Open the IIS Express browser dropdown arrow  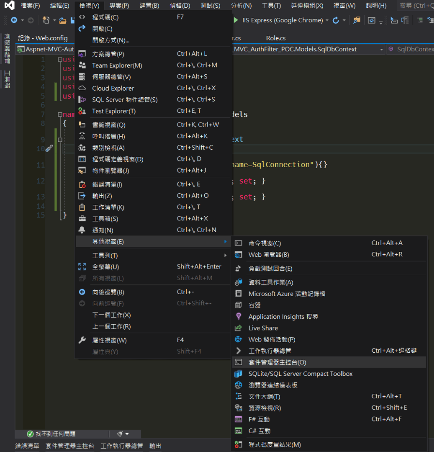click(x=327, y=20)
